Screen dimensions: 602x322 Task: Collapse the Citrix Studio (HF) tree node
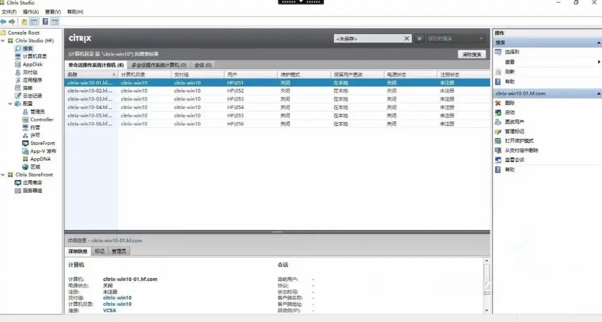3,40
